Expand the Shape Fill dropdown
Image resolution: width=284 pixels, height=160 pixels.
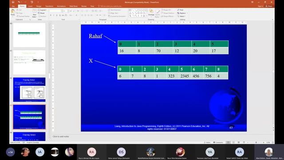(166, 10)
